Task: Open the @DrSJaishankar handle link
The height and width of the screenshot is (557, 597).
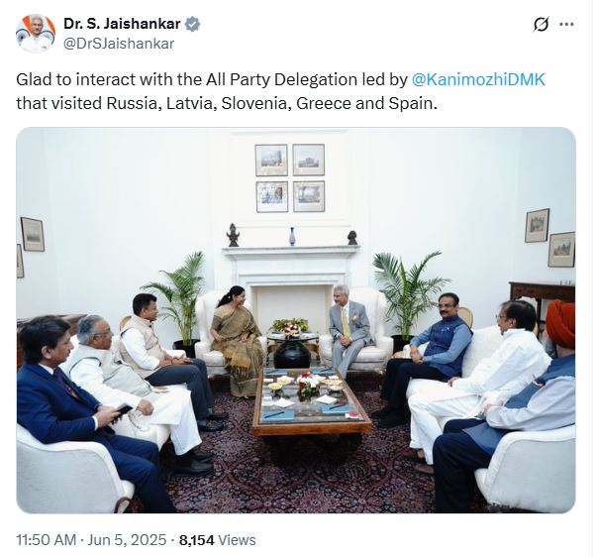Action: [119, 44]
